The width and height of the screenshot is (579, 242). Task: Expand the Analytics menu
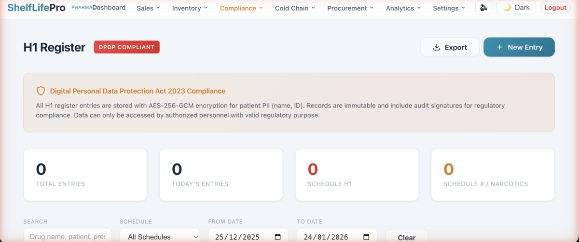point(403,8)
